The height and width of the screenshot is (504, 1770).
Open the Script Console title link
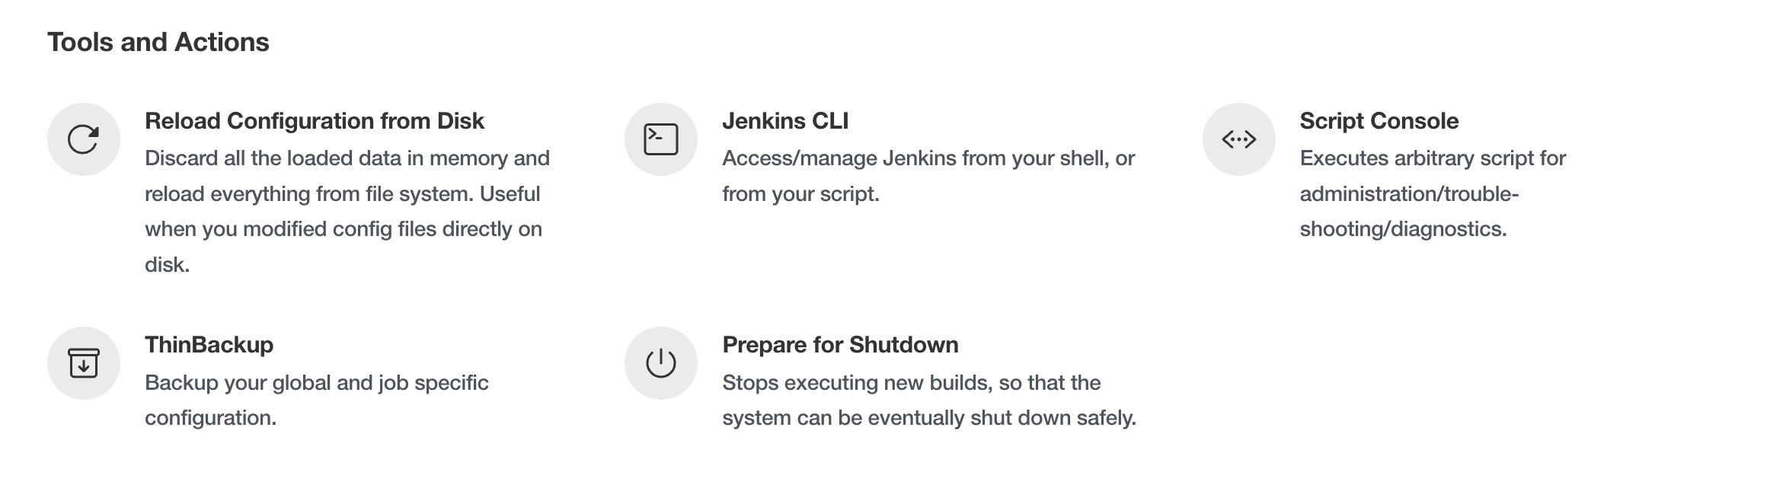[1379, 121]
